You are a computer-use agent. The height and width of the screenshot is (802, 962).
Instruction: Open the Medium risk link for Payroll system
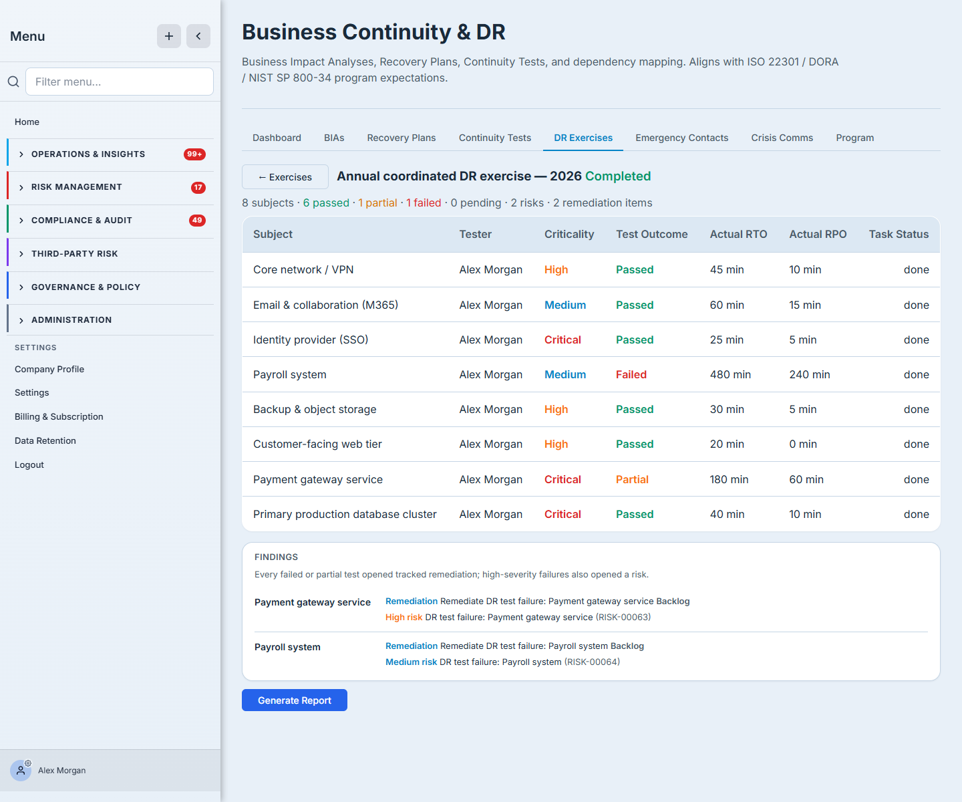[411, 662]
